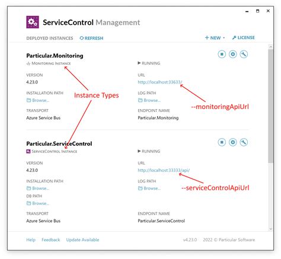Click the v4.23.0 version text in footer
Screen dimensions: 281x259
point(190,240)
